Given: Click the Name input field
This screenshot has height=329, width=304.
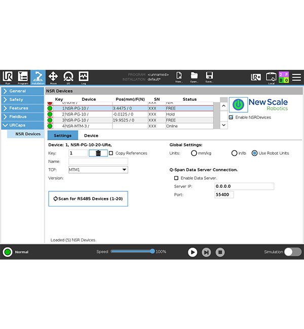Looking at the screenshot, I should click(x=98, y=161).
